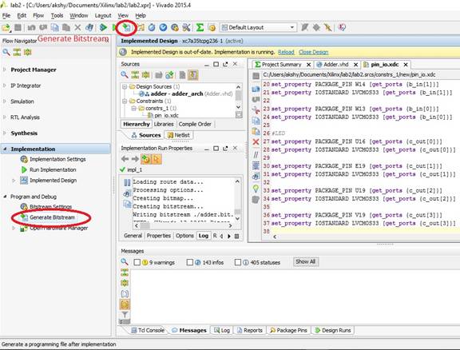Click back arrow in Implementation Run Properties
Image resolution: width=460 pixels, height=350 pixels.
[x=125, y=159]
